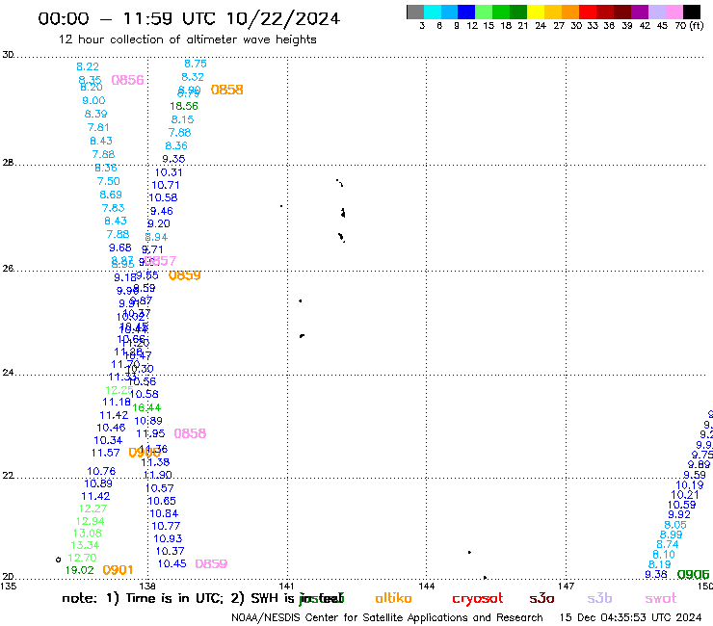Select the '7.81' wave height reading
Screen dimensions: 713x626
click(x=98, y=127)
